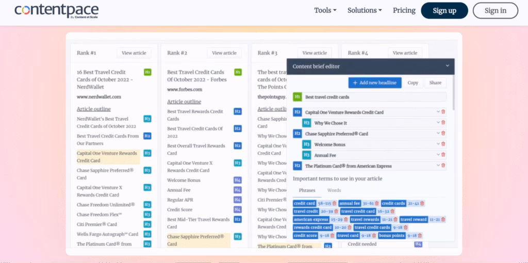528x263 pixels.
Task: Delete the 'annual fee' phrase tag
Action: [x=377, y=203]
